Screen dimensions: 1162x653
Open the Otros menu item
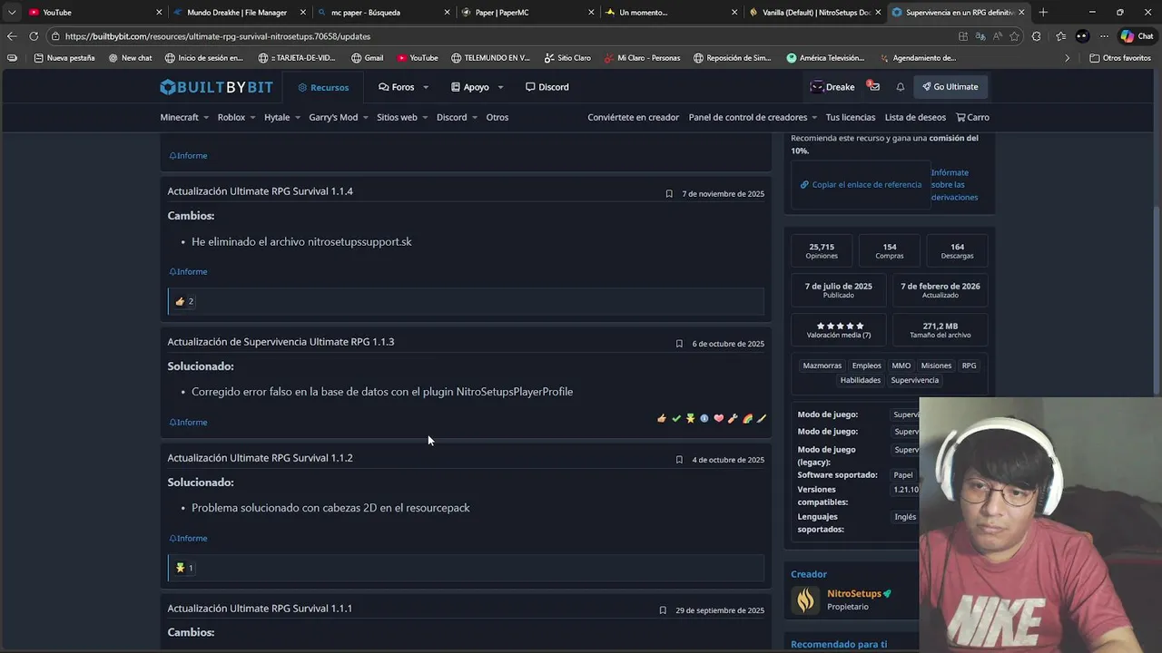pos(497,117)
